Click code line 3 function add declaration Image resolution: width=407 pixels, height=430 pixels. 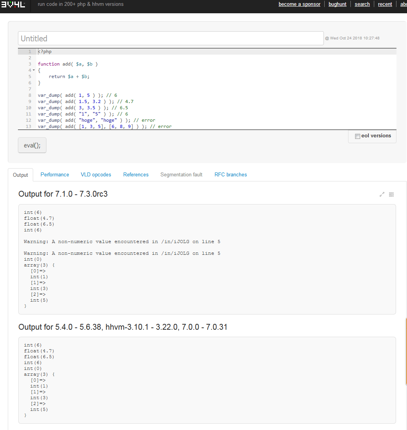pyautogui.click(x=68, y=64)
